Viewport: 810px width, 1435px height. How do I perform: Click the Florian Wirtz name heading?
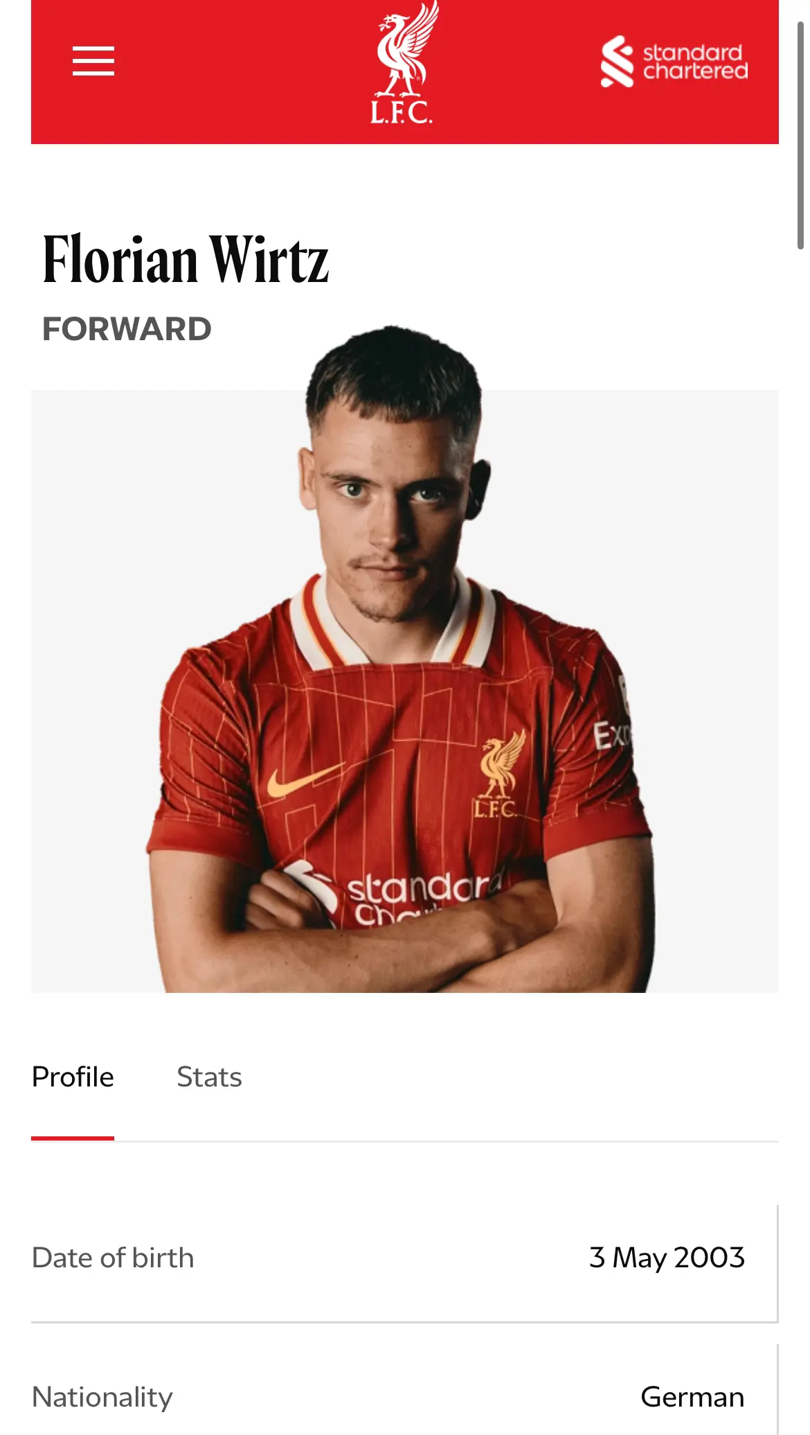pyautogui.click(x=186, y=260)
